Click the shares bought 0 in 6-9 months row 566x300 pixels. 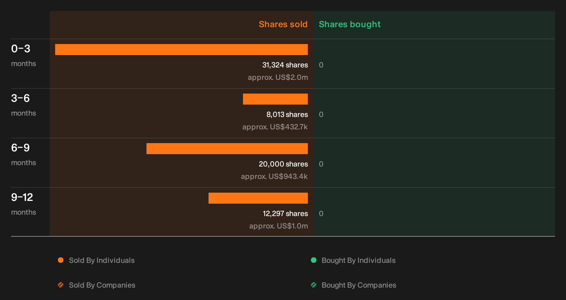(x=321, y=164)
